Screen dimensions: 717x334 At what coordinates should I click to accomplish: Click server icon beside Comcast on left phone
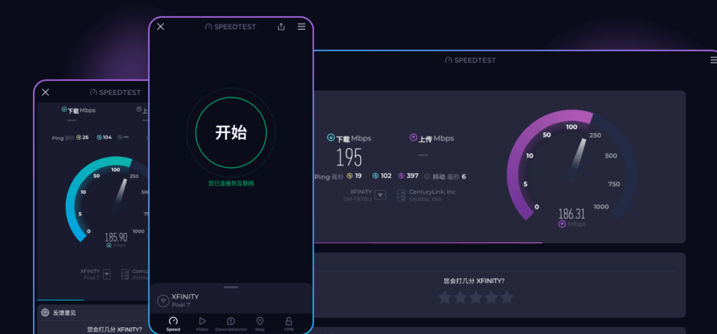[125, 274]
